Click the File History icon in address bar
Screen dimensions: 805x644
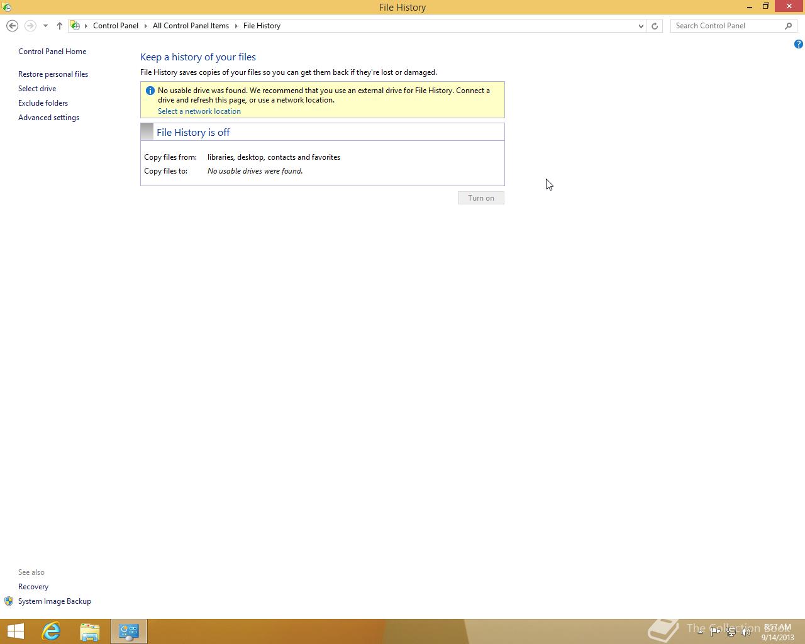(75, 26)
